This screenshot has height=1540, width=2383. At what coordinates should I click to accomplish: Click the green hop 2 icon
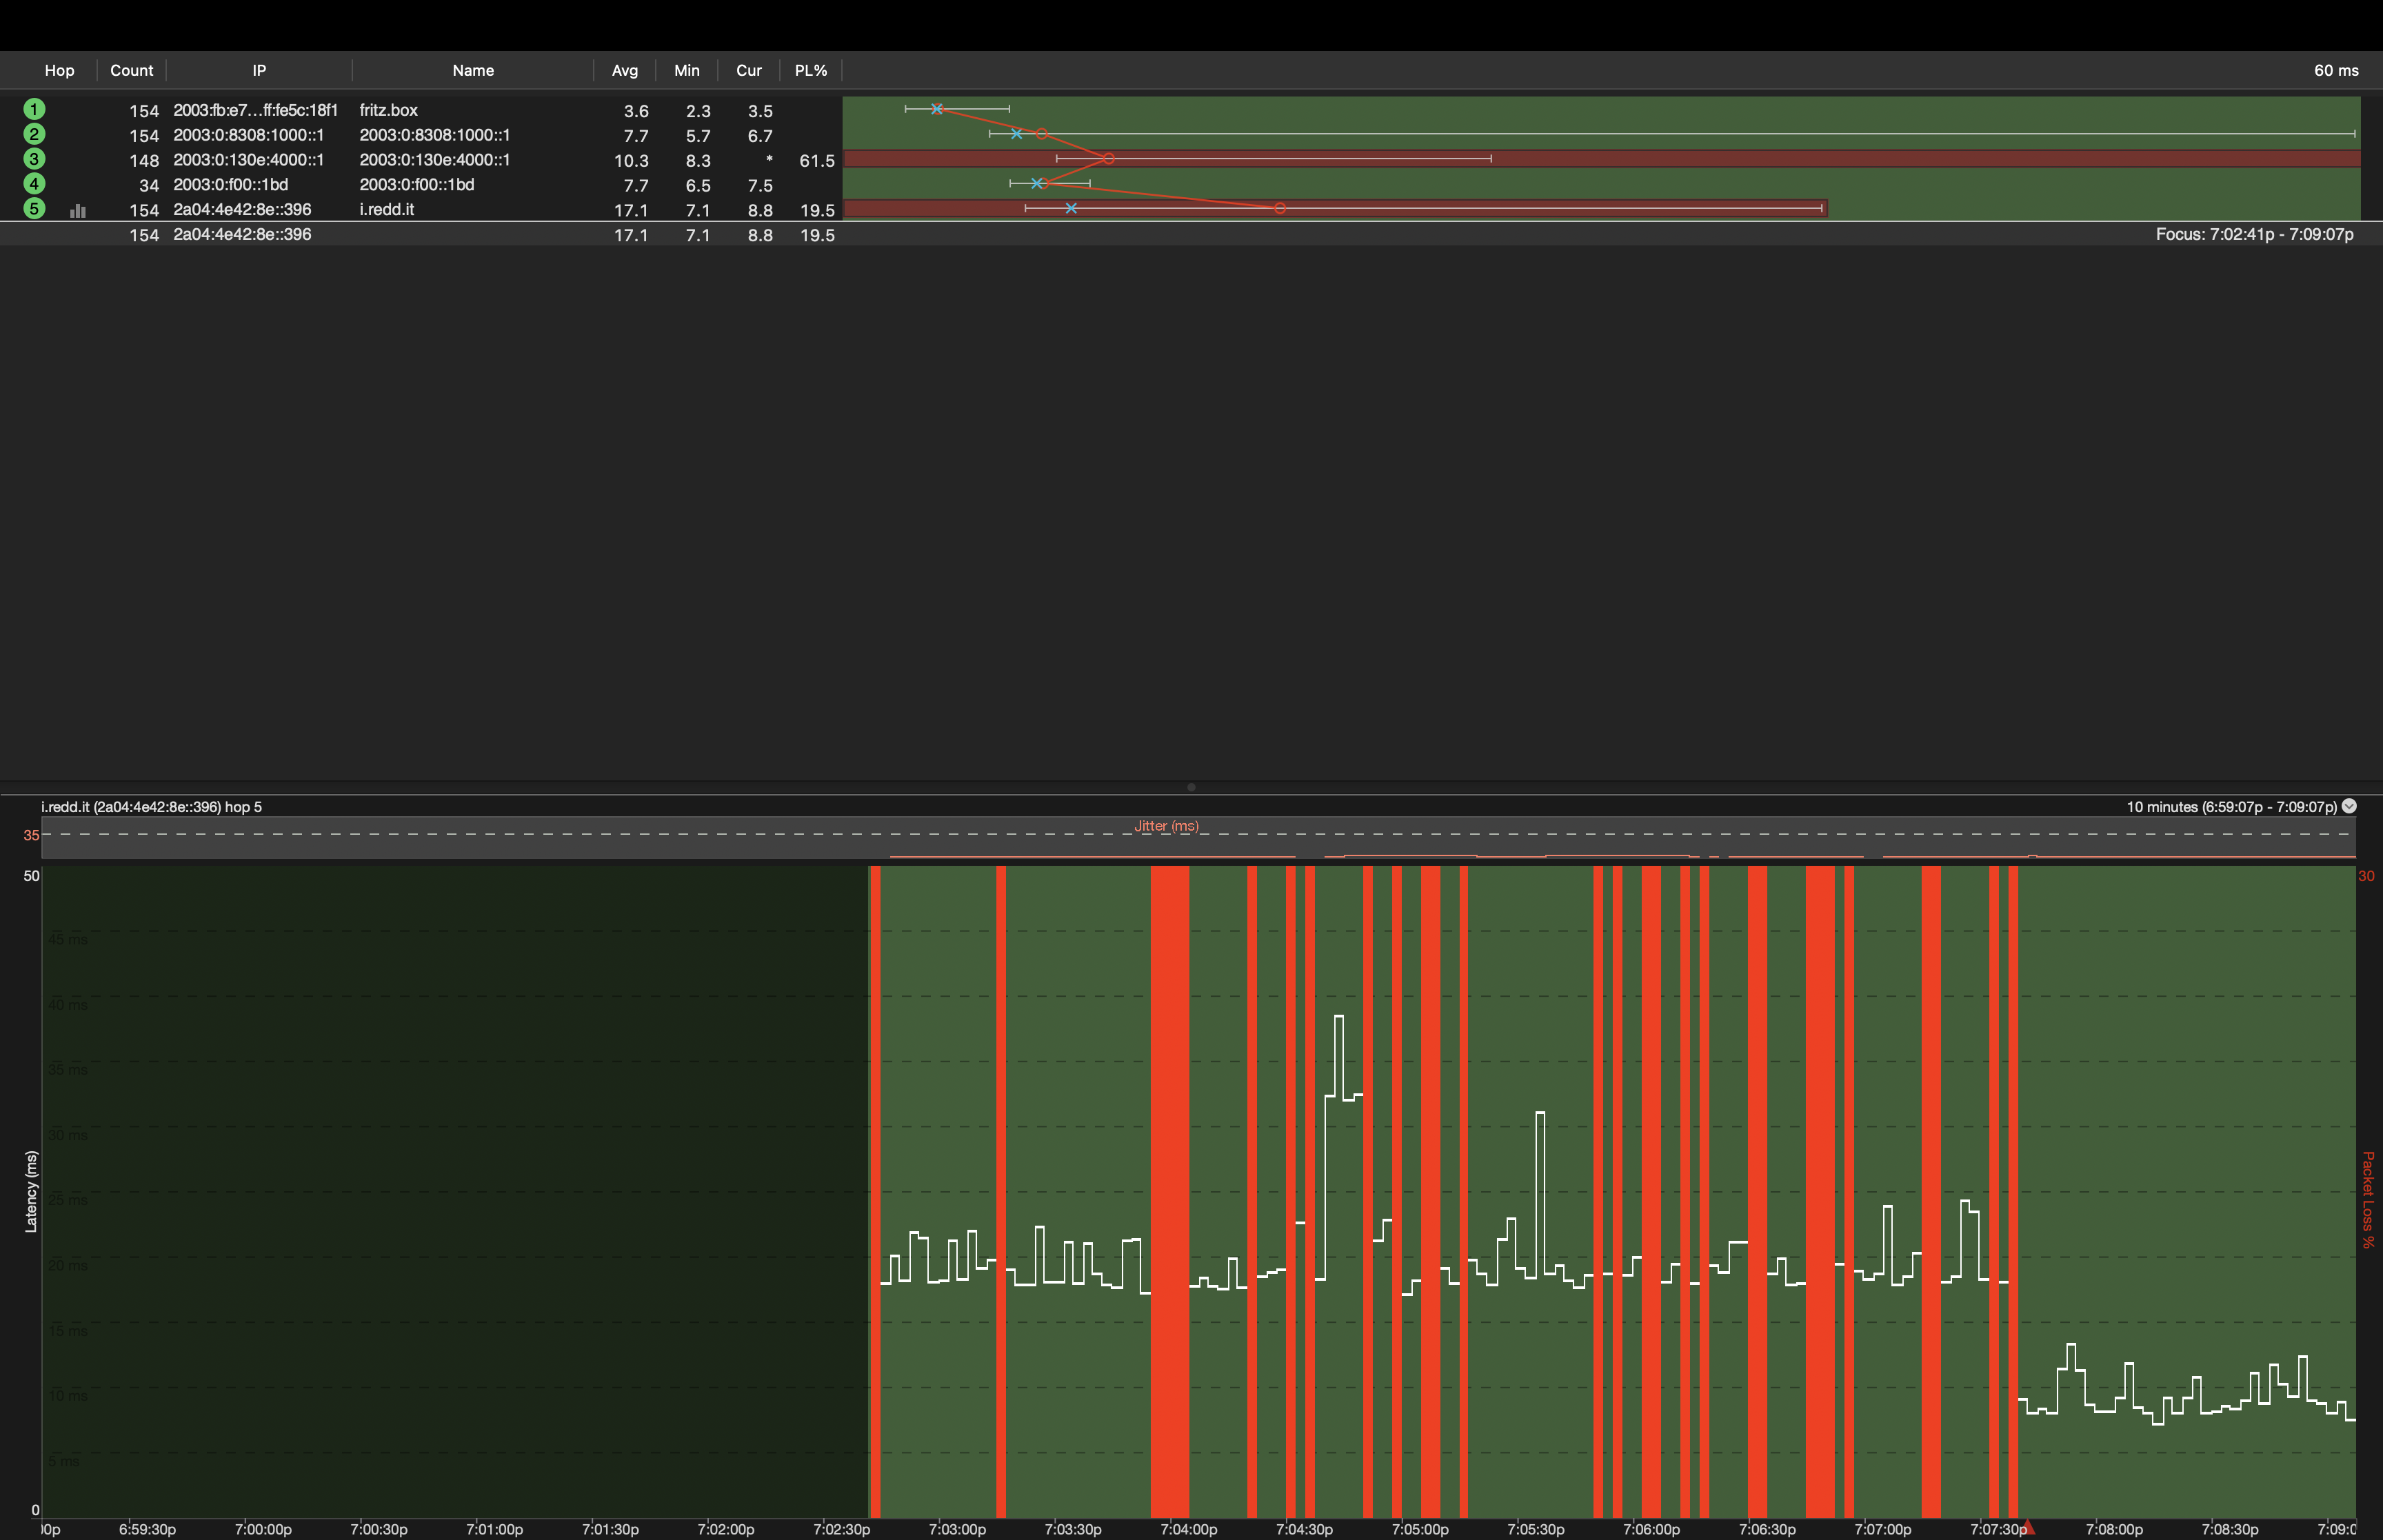click(x=34, y=134)
